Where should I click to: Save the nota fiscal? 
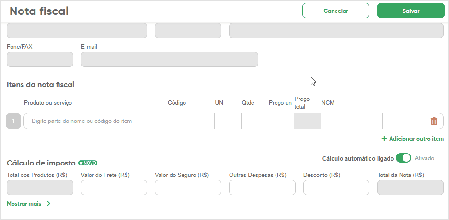point(411,11)
